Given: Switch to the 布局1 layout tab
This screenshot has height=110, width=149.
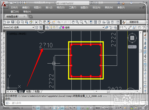Looking at the screenshot, I should (x=29, y=92).
